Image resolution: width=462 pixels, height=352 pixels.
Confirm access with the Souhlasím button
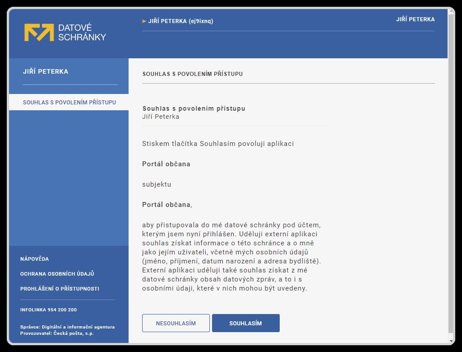246,323
